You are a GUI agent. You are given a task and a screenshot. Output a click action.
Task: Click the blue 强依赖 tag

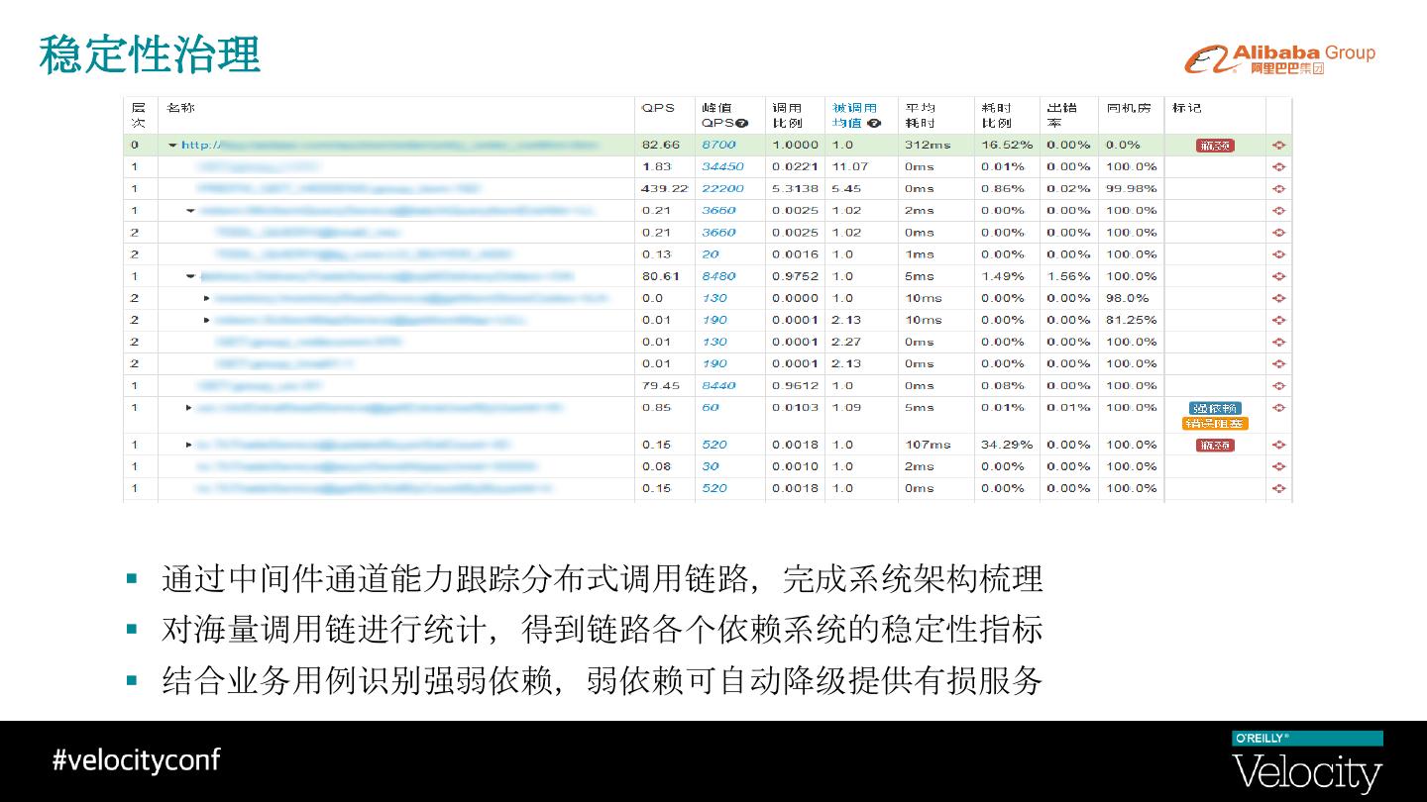tap(1215, 408)
